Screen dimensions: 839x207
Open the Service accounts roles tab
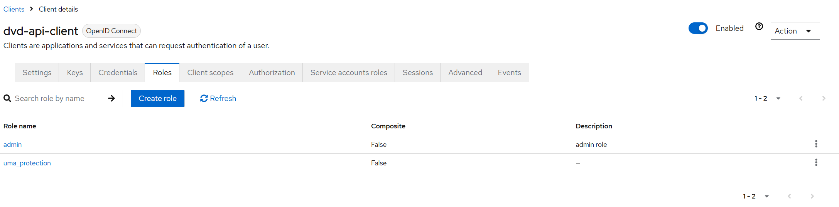(349, 72)
